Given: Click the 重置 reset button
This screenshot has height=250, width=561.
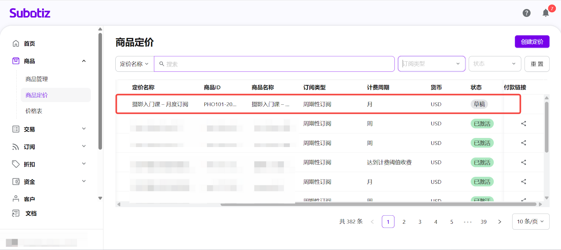Looking at the screenshot, I should coord(537,64).
